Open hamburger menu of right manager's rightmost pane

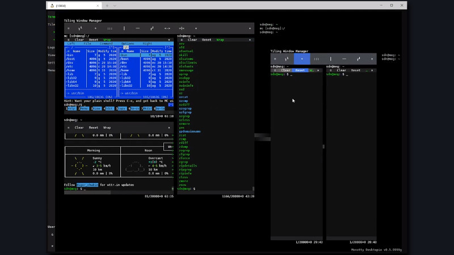point(331,70)
